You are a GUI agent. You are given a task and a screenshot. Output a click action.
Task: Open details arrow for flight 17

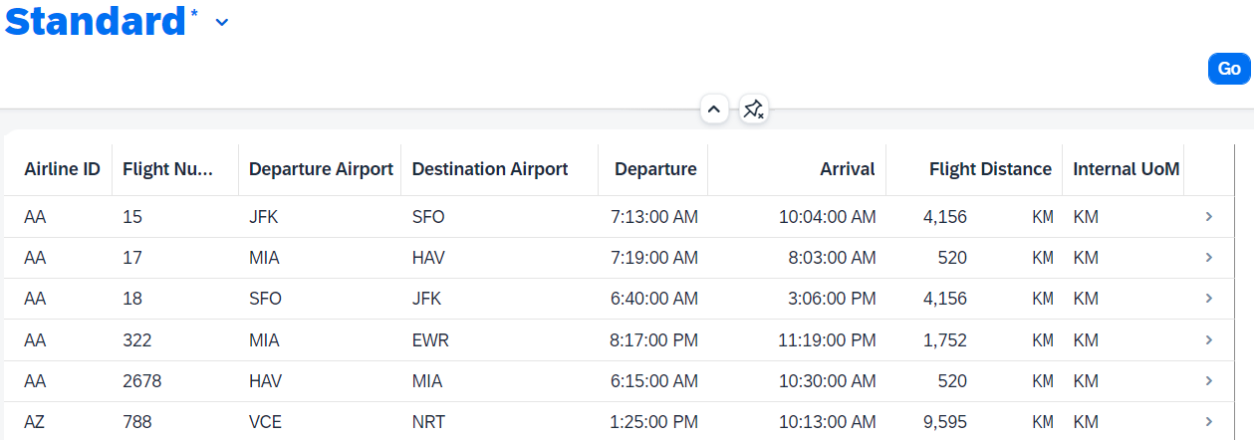tap(1208, 258)
